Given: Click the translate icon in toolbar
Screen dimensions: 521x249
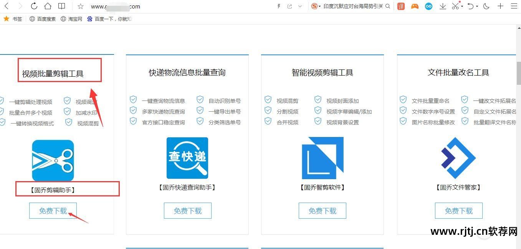Looking at the screenshot, I should 401,6.
